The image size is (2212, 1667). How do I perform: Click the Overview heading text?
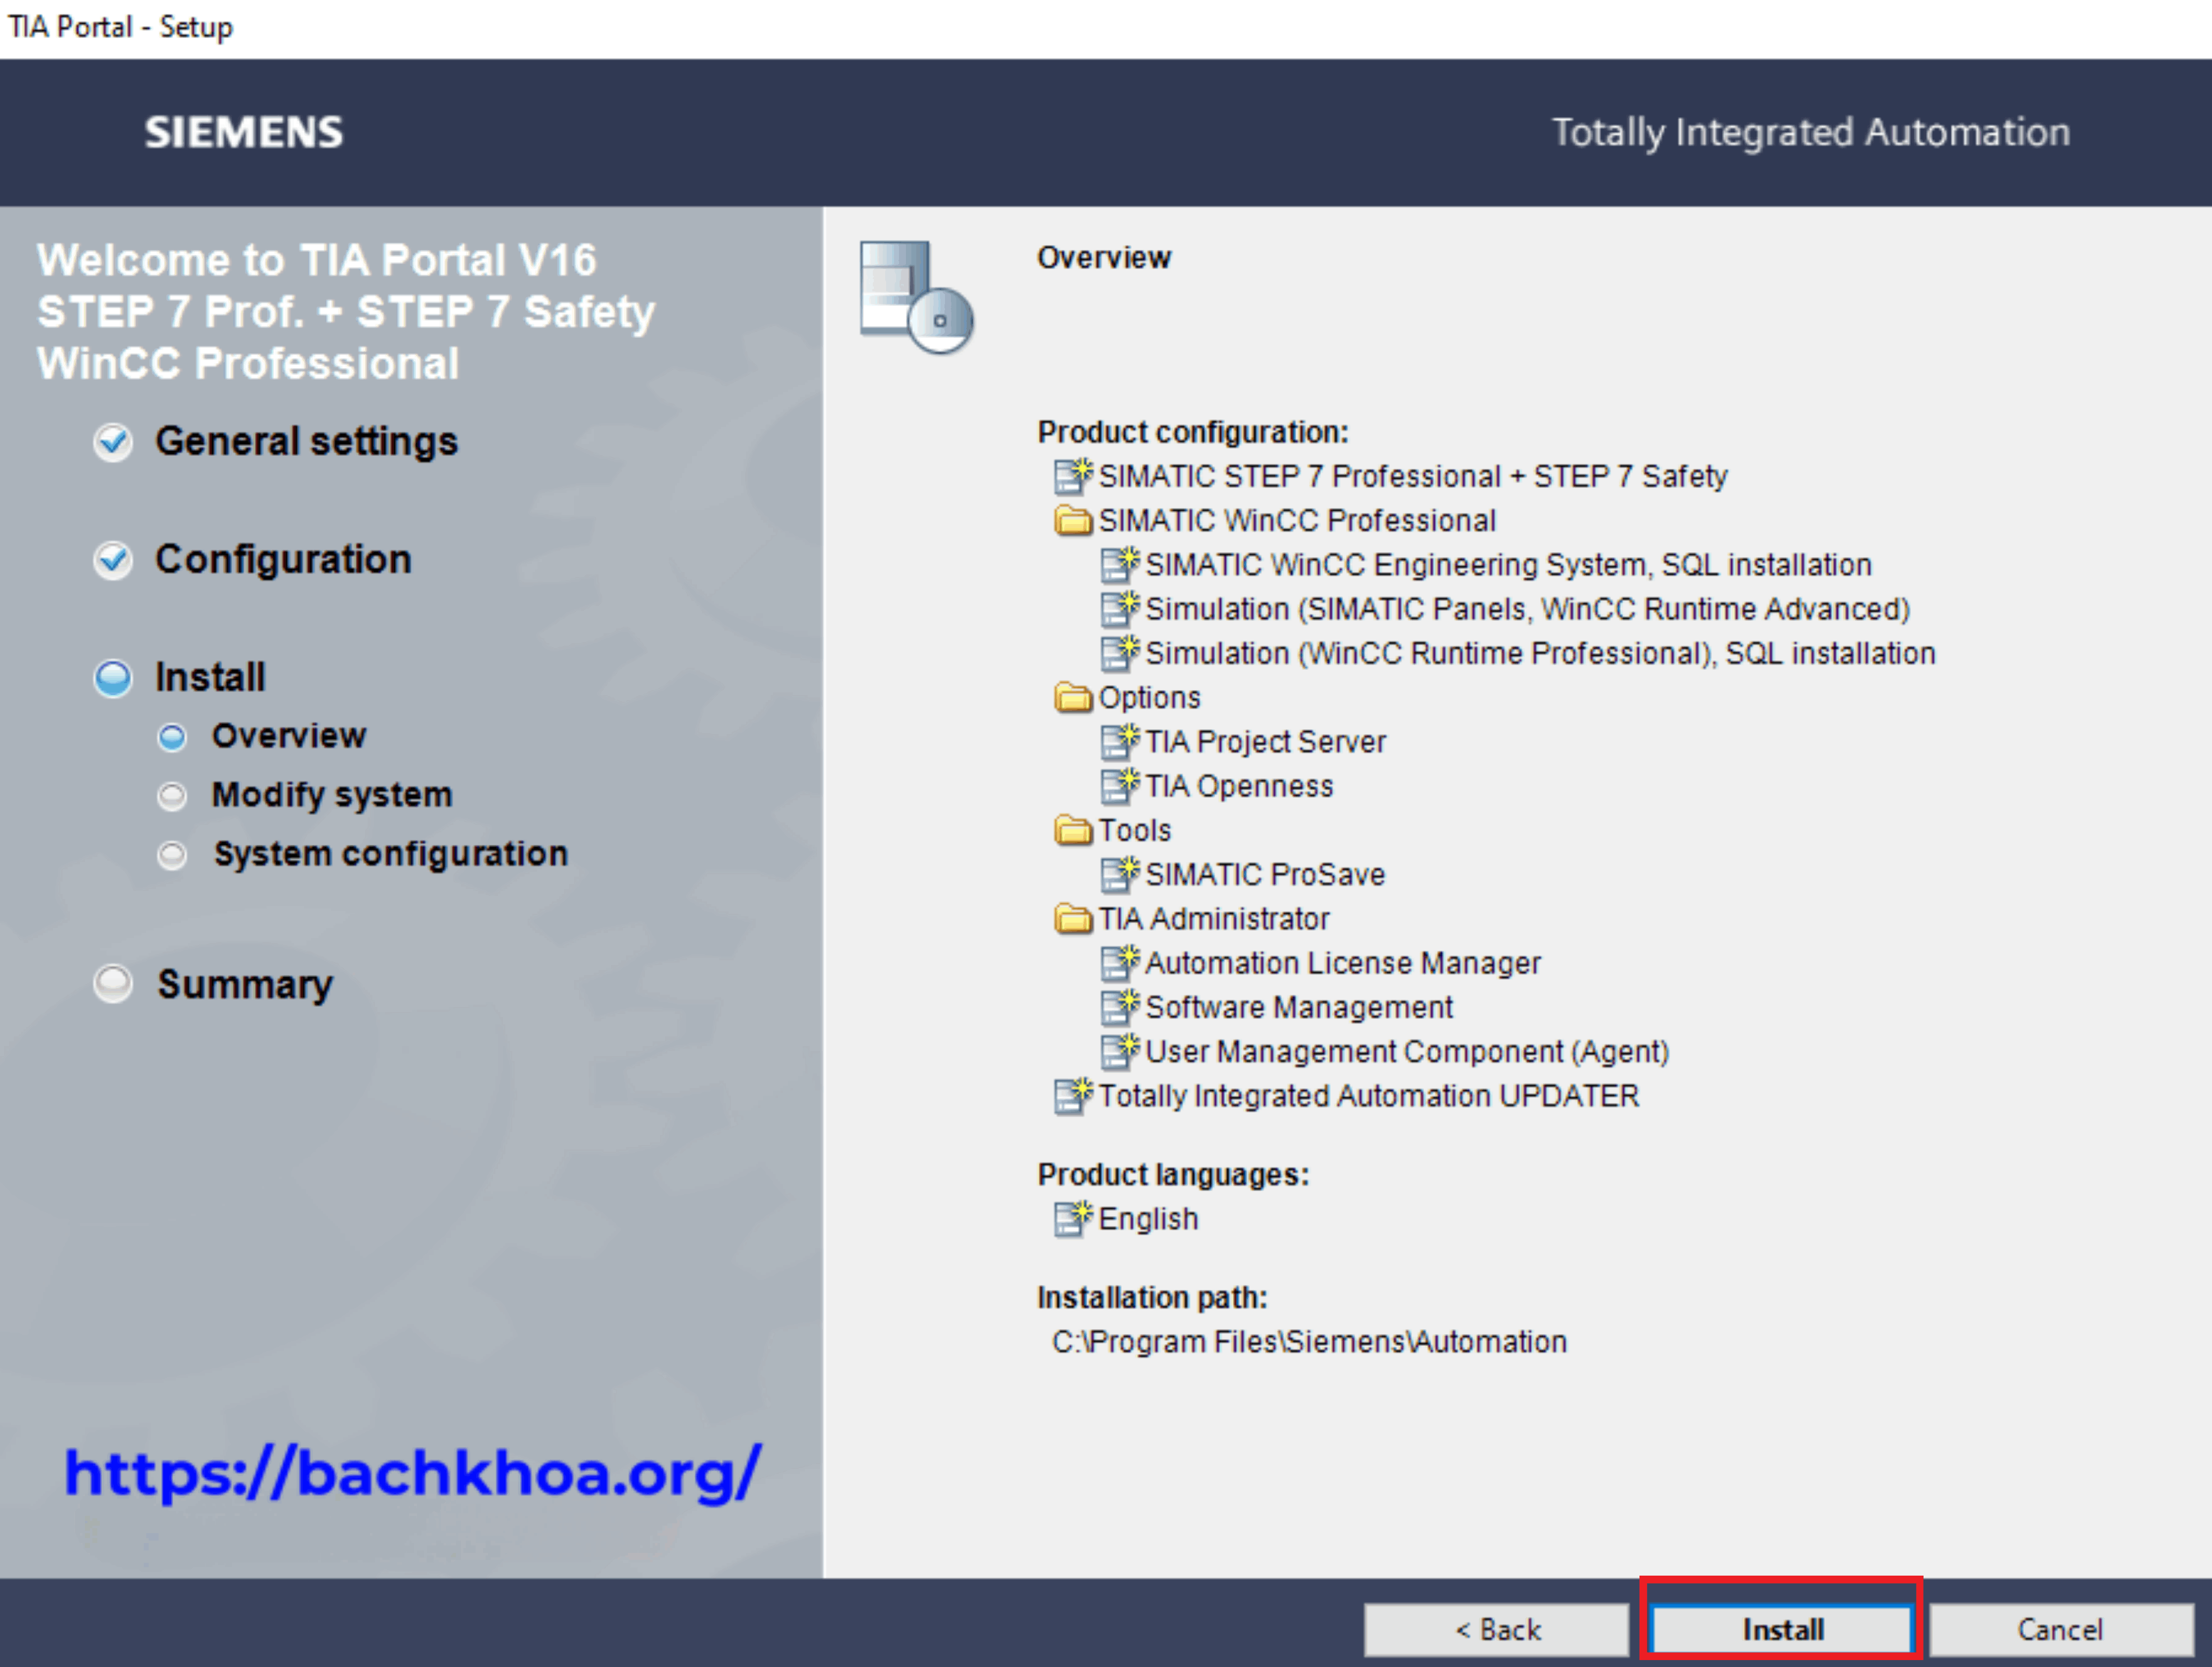1104,257
